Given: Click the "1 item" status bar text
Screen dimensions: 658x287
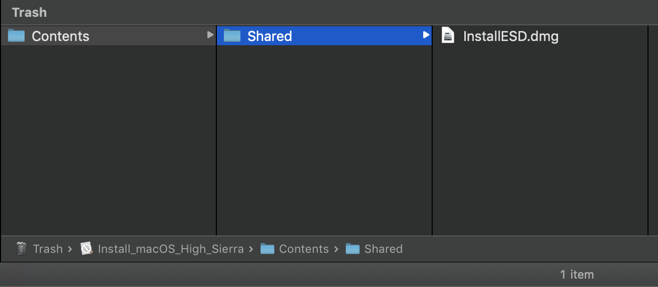Looking at the screenshot, I should 577,274.
